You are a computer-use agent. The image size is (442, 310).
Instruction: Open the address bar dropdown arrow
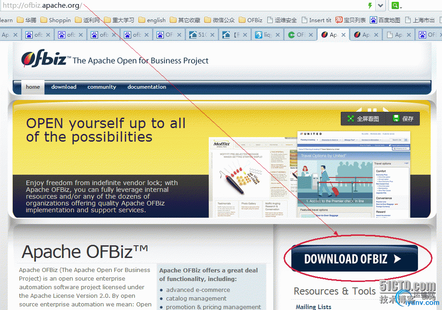click(381, 5)
